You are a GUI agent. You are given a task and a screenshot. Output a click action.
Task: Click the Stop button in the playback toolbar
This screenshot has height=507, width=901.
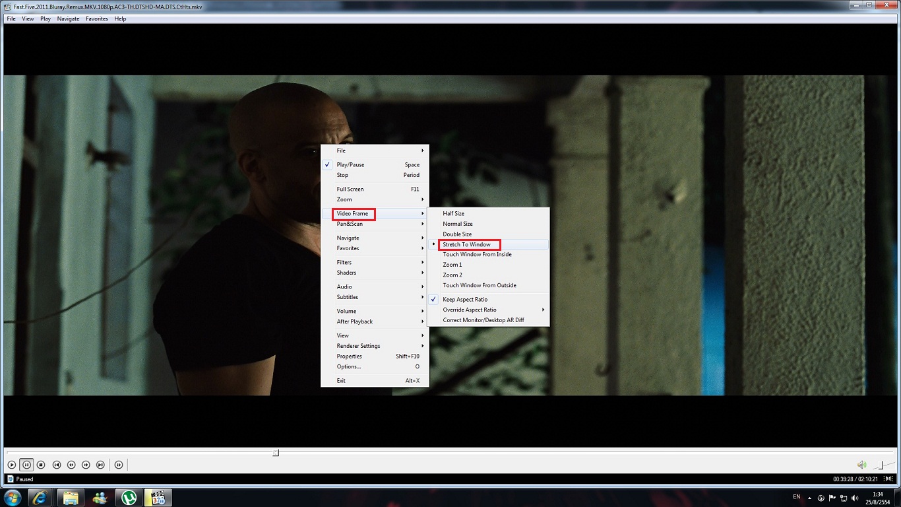coord(41,465)
